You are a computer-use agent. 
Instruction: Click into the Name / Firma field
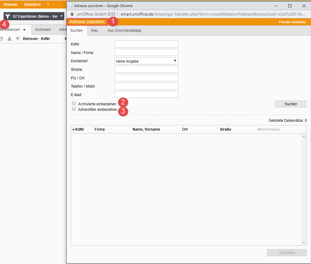pos(146,52)
